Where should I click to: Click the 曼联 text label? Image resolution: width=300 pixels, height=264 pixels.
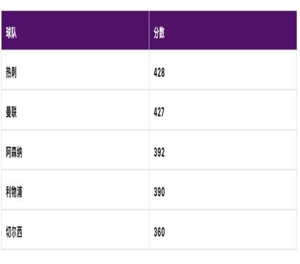tap(11, 112)
